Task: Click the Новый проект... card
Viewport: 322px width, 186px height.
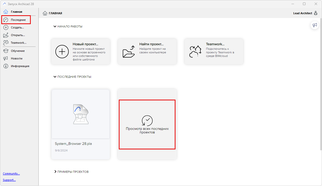Action: pyautogui.click(x=81, y=52)
